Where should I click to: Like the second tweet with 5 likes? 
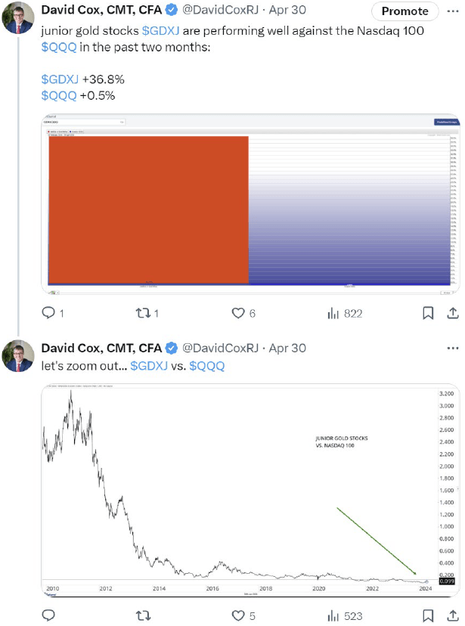pyautogui.click(x=237, y=615)
